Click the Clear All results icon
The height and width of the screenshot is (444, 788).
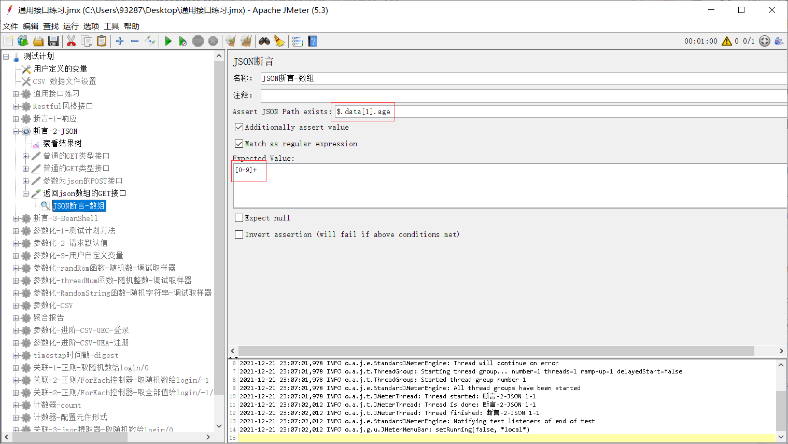coord(246,41)
